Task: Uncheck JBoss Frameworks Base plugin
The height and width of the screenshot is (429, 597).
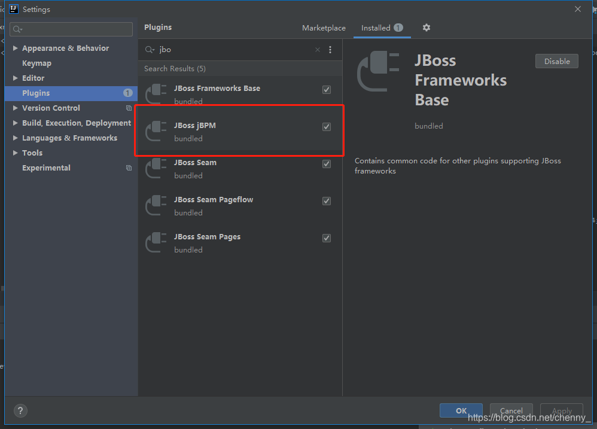Action: click(326, 90)
